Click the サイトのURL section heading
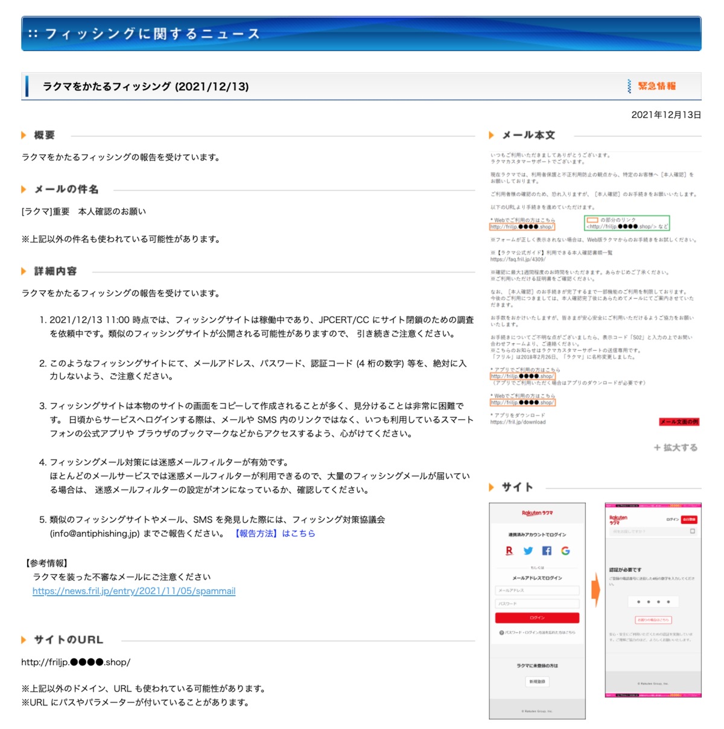 tap(69, 640)
